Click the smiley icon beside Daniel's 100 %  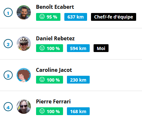tap(42, 48)
